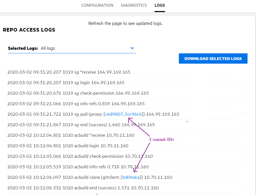Expand the Selected Logs dropdown chevron
Image resolution: width=256 pixels, height=195 pixels.
[132, 48]
